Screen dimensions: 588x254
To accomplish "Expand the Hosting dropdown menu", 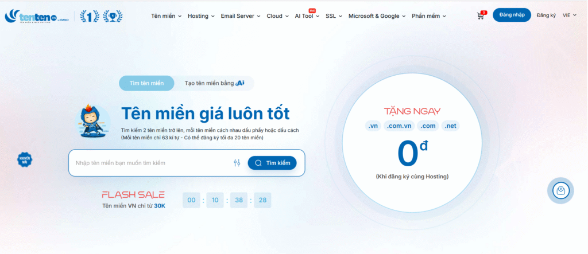I will pos(202,16).
